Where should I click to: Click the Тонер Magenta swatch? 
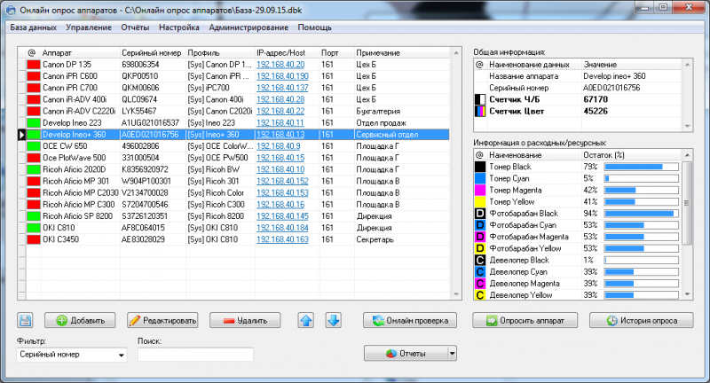(480, 190)
